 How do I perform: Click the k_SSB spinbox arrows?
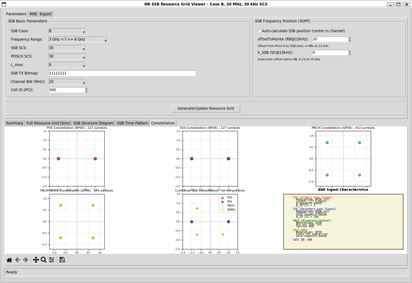[x=349, y=53]
